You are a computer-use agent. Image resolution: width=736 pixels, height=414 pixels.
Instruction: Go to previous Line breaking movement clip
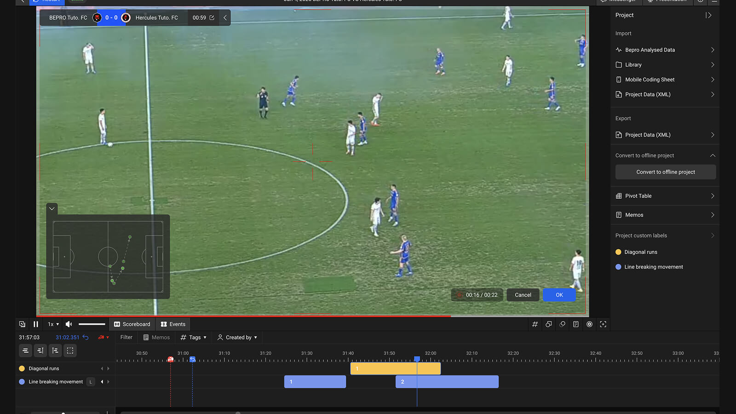102,382
